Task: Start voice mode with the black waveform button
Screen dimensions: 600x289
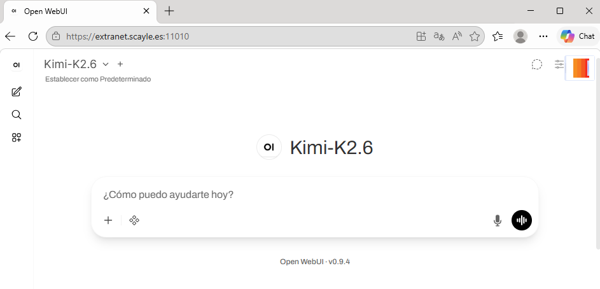Action: point(522,220)
